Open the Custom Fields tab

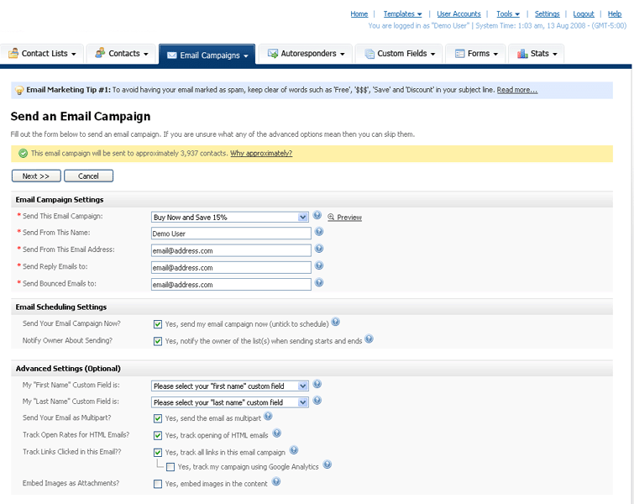(399, 54)
